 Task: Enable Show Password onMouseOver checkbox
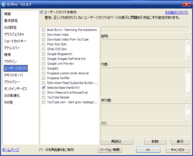[x=44, y=93]
